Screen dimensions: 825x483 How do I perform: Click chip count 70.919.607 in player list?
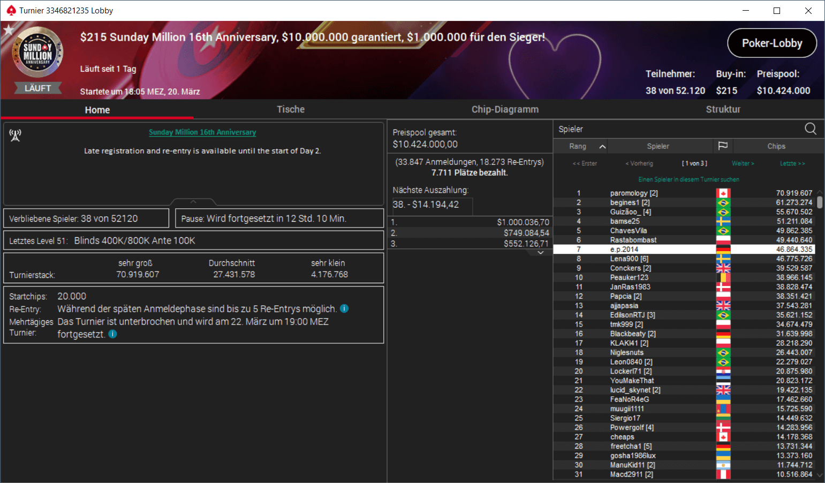click(x=794, y=193)
